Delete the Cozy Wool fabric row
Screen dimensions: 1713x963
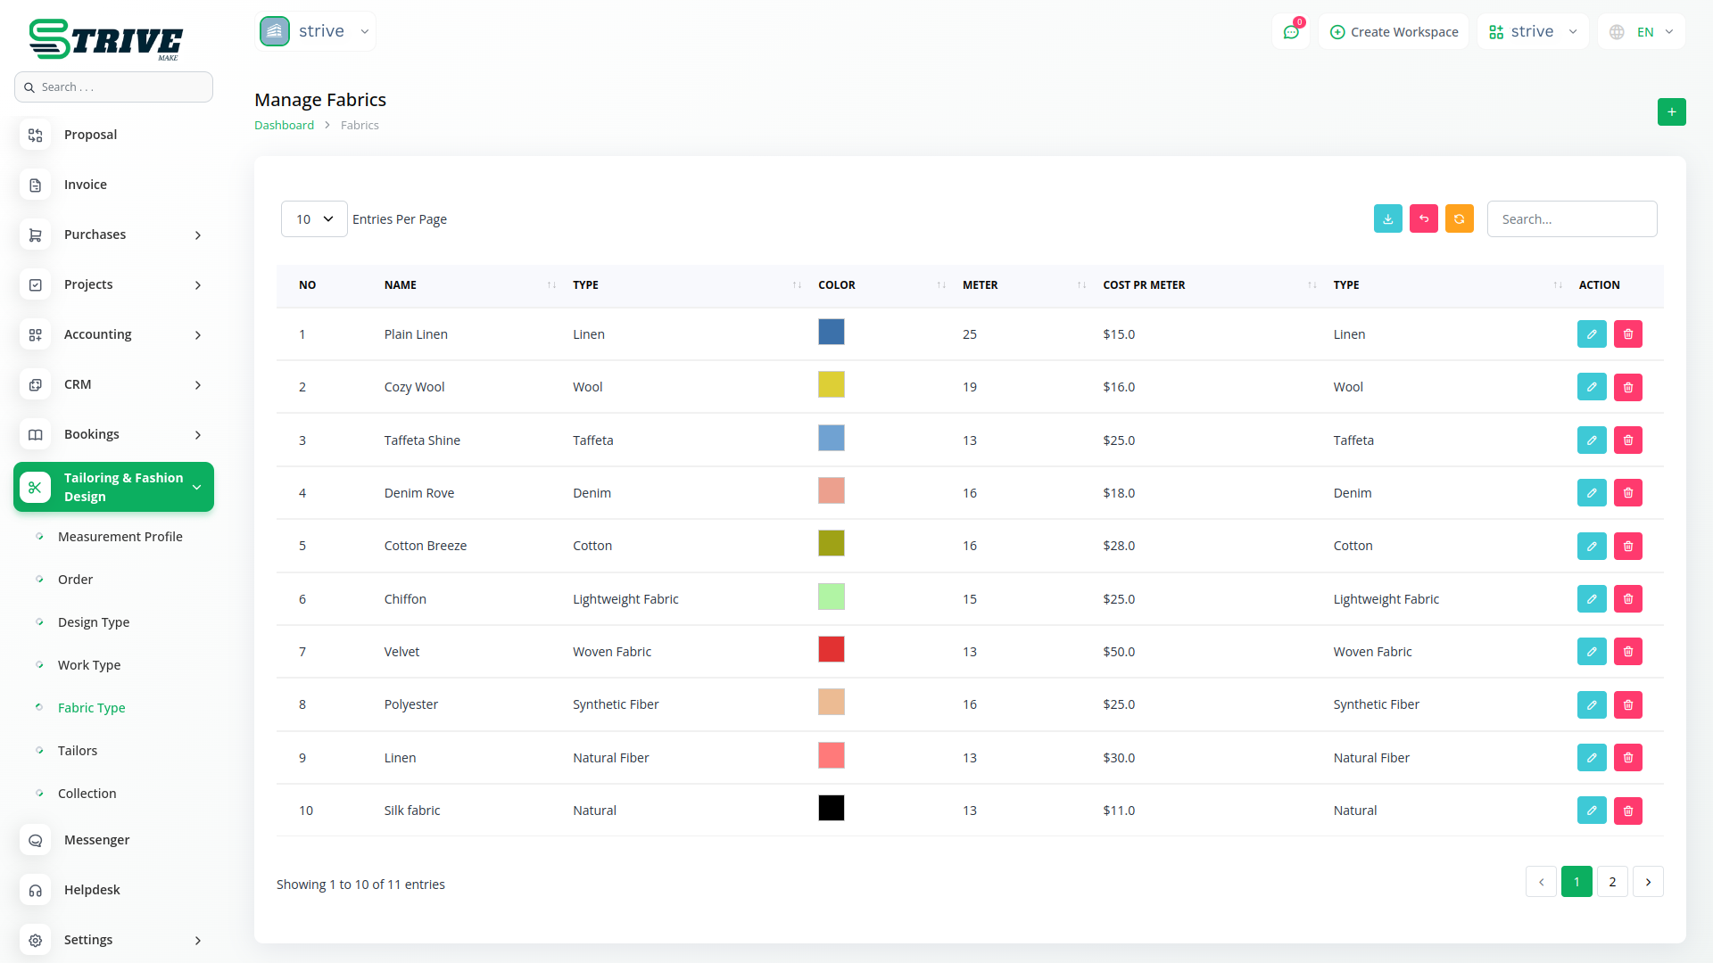point(1627,387)
